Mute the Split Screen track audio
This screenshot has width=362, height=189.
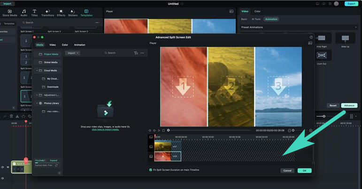pyautogui.click(x=2, y=167)
